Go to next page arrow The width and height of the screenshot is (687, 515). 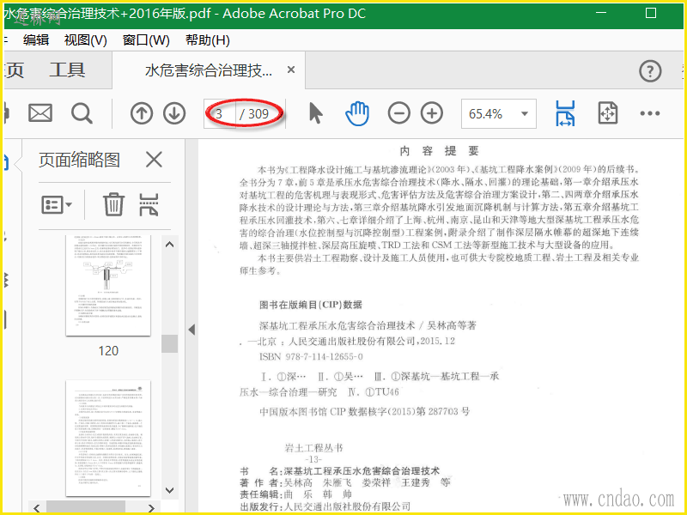(174, 113)
